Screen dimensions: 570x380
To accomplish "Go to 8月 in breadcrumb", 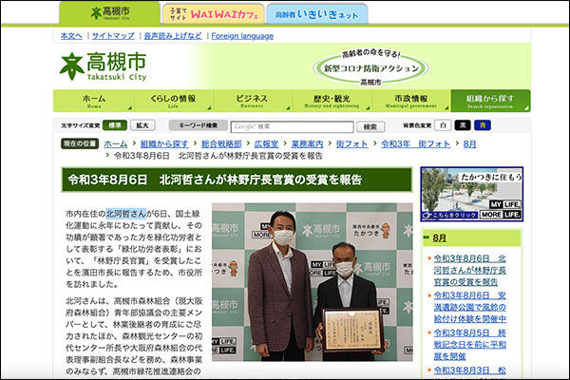I will click(469, 144).
